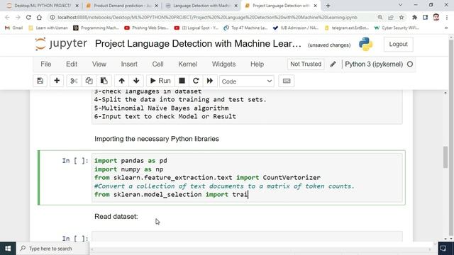454x255 pixels.
Task: Open the File menu
Action: pyautogui.click(x=45, y=64)
